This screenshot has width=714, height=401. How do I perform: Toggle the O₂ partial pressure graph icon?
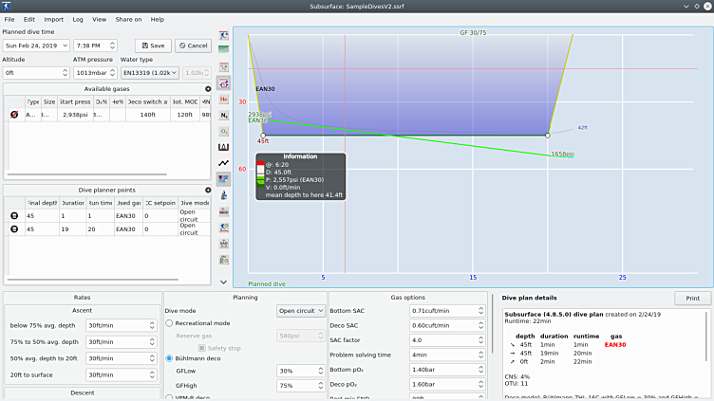click(223, 131)
